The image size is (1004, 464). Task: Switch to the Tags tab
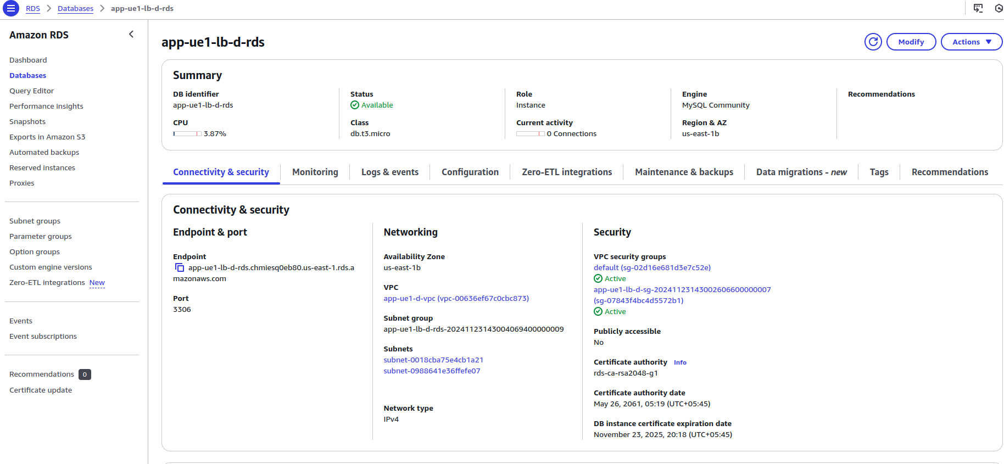tap(879, 172)
